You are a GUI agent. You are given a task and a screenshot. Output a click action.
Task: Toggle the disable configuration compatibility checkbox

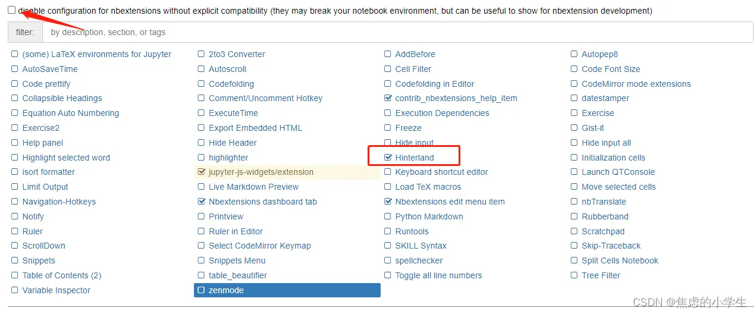(11, 10)
